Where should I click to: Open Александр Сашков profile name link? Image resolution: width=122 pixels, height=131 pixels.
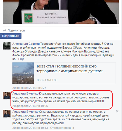point(26,44)
